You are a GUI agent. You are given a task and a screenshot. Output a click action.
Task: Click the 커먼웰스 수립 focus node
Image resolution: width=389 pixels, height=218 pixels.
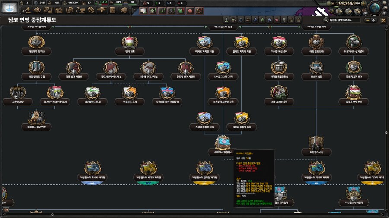click(316, 143)
